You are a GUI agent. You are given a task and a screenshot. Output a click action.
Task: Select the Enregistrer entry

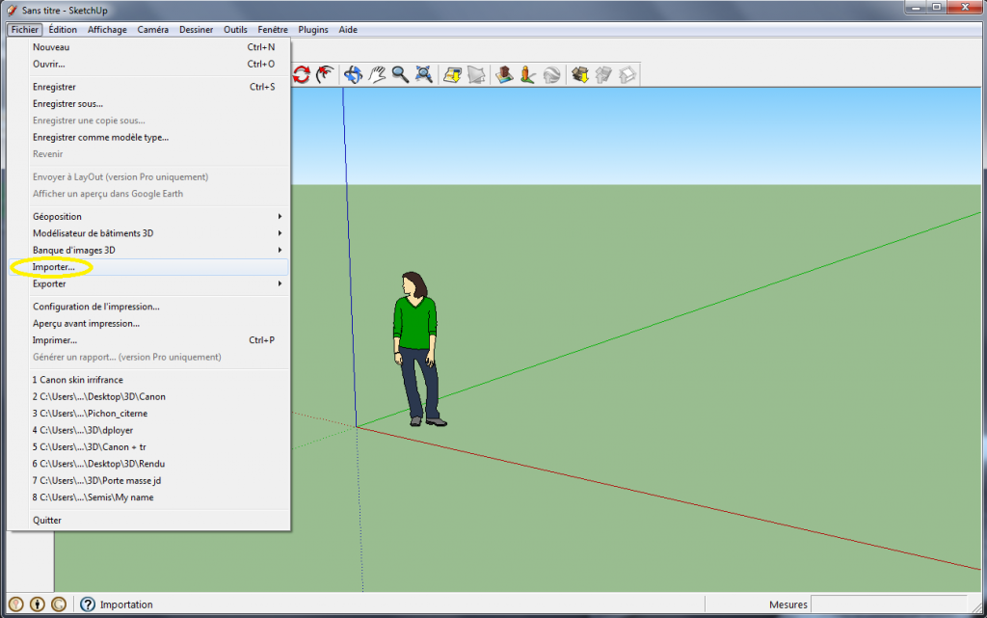tap(148, 87)
